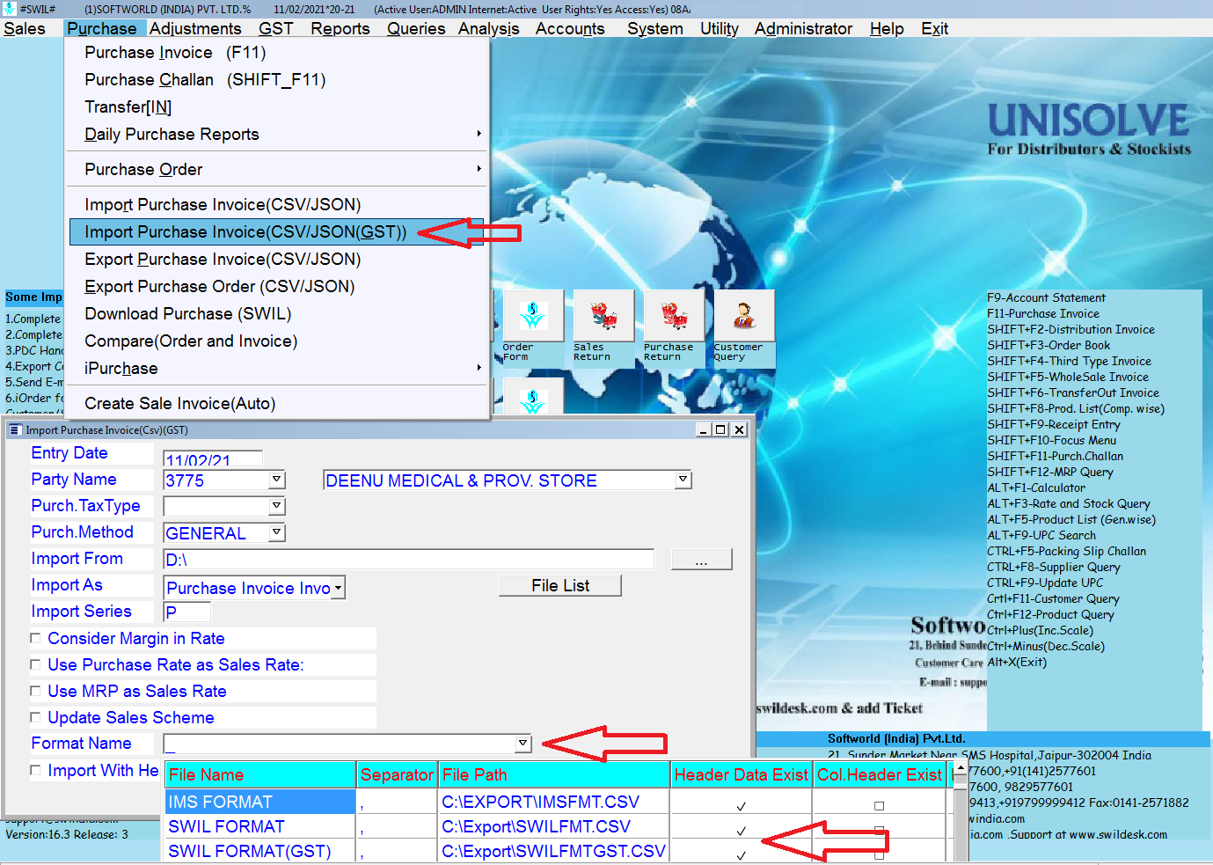Open the Sales Return shortcut icon
The width and height of the screenshot is (1213, 865).
(x=603, y=316)
